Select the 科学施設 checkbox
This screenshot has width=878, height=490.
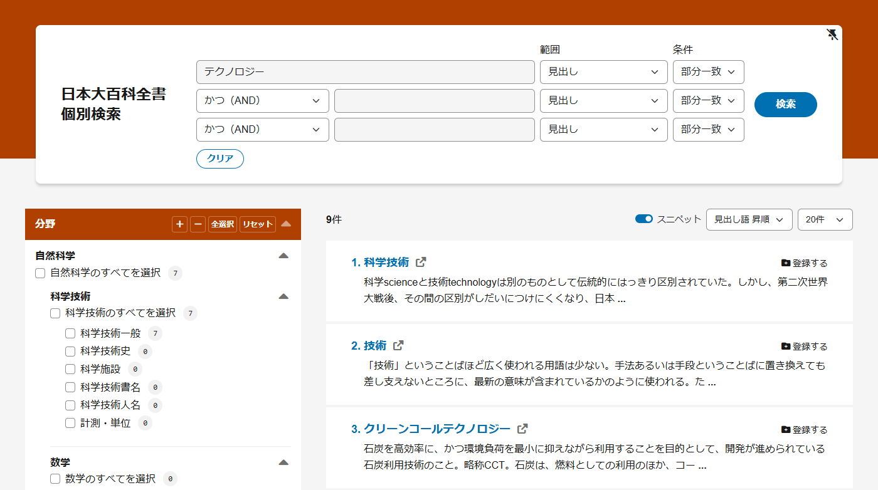point(70,370)
